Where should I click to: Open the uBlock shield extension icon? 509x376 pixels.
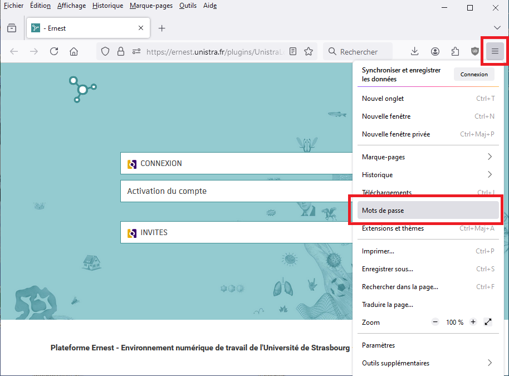474,52
